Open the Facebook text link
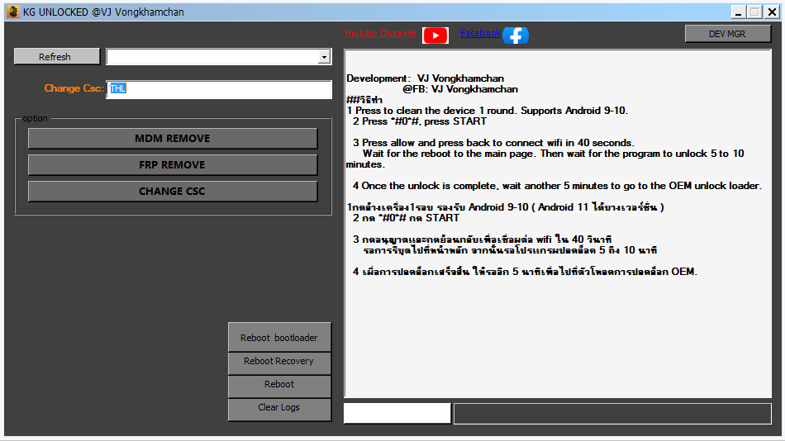The width and height of the screenshot is (785, 441). [x=480, y=33]
